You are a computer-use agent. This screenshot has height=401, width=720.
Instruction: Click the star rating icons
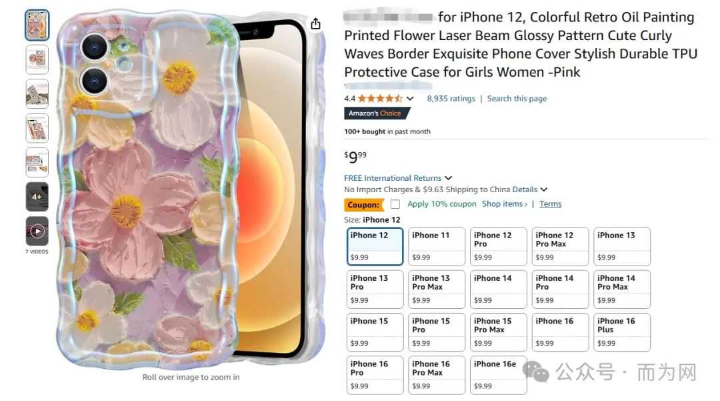click(380, 98)
